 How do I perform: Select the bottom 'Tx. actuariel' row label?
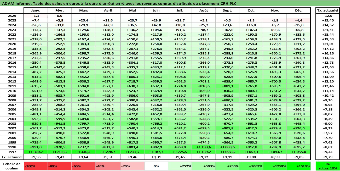tap(12, 157)
